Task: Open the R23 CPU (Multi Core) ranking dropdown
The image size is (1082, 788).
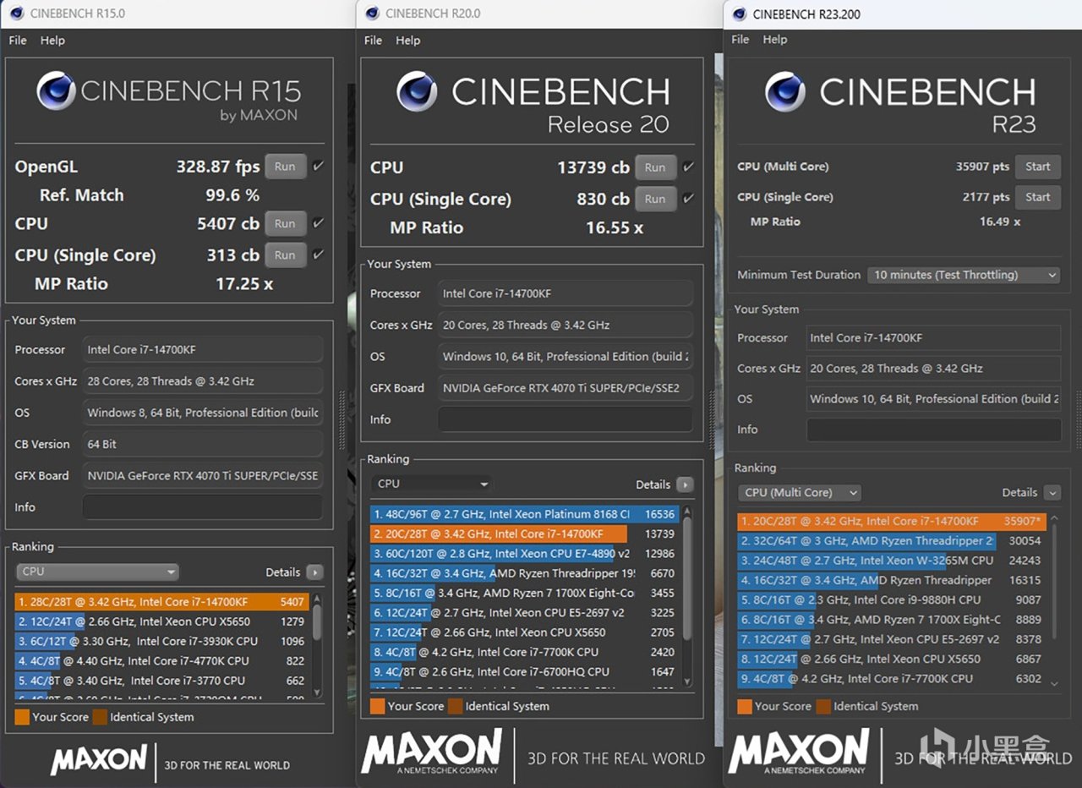Action: pyautogui.click(x=799, y=493)
